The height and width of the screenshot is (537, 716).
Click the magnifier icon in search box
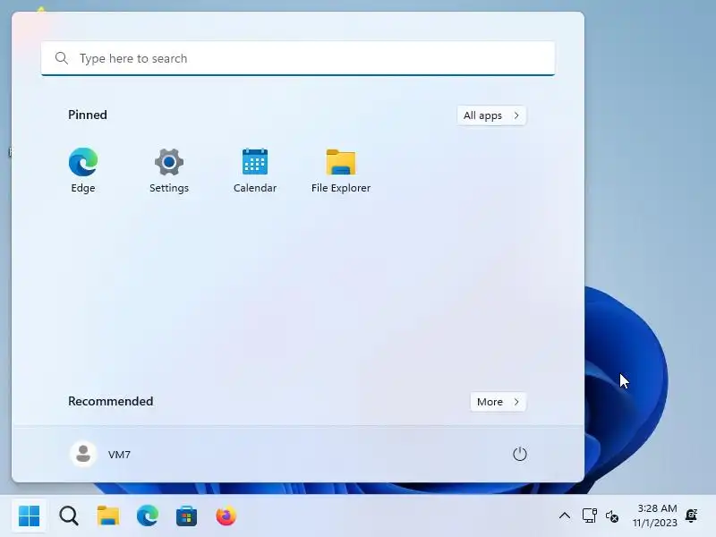pos(62,58)
